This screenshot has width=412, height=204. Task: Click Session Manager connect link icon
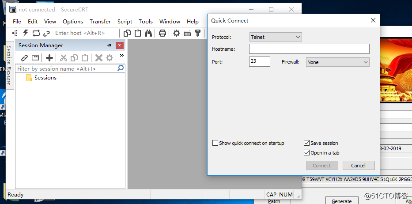24,58
